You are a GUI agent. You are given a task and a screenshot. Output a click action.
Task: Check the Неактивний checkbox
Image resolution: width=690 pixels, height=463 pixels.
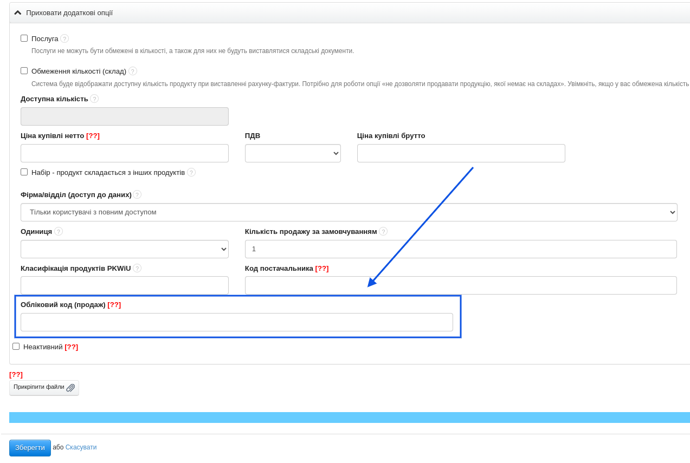(16, 347)
